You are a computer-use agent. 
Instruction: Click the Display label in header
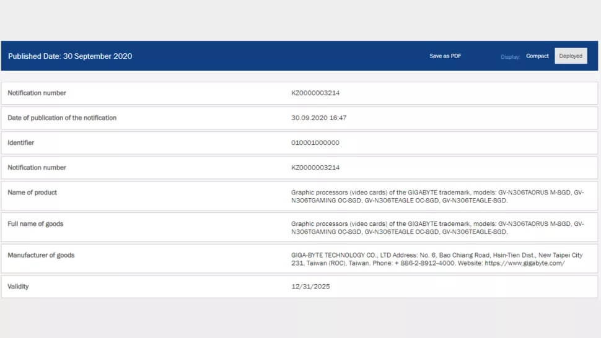pyautogui.click(x=510, y=57)
